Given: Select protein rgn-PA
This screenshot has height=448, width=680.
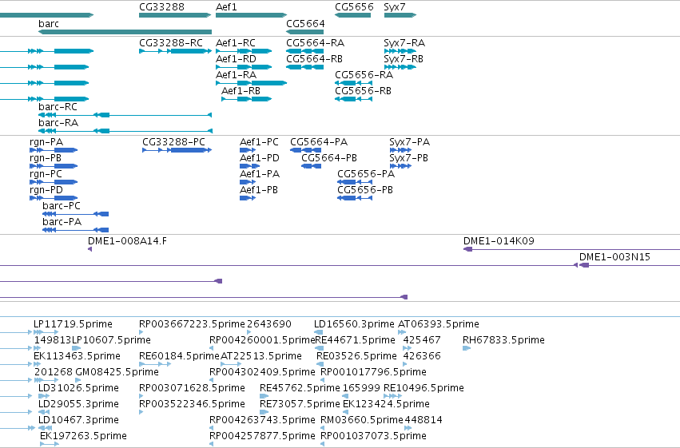Looking at the screenshot, I should tap(46, 142).
